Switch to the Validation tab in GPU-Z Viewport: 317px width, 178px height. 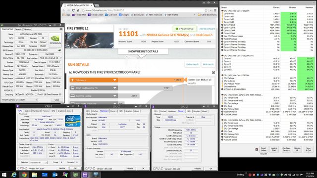[x=27, y=29]
